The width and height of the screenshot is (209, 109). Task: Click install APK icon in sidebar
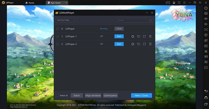pyautogui.click(x=206, y=46)
